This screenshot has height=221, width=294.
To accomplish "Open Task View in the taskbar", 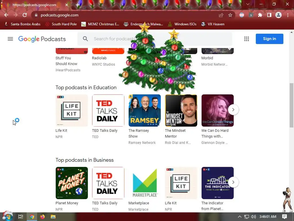I will click(21, 217).
